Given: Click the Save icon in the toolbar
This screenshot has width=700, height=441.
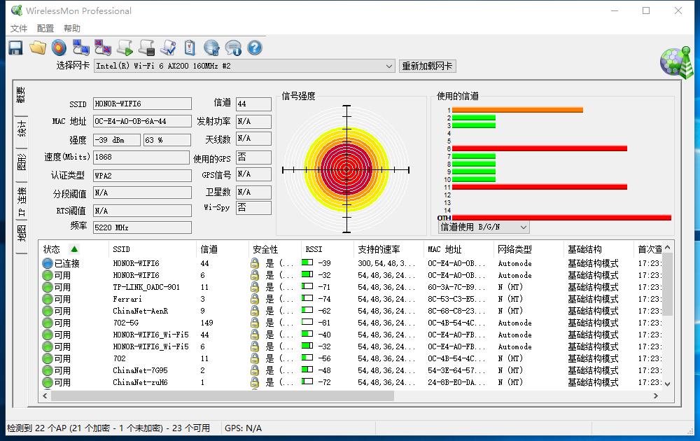Looking at the screenshot, I should (x=15, y=47).
